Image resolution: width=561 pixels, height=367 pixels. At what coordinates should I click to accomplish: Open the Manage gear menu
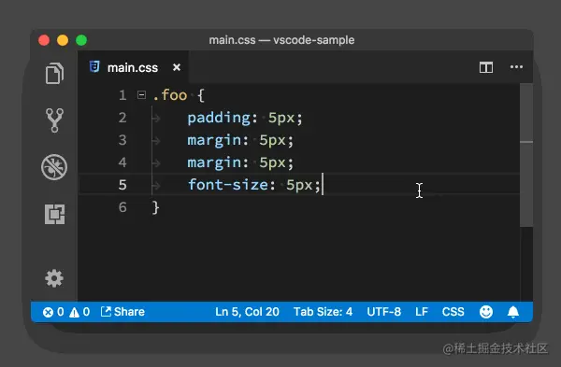54,278
